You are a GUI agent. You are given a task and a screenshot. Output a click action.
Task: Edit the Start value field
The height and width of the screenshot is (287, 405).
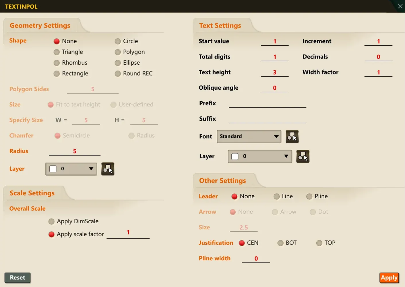(275, 42)
